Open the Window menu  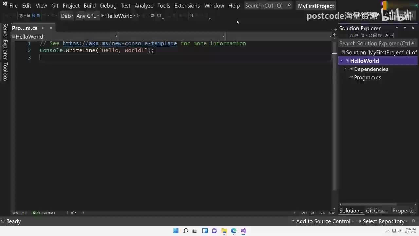pos(214,6)
